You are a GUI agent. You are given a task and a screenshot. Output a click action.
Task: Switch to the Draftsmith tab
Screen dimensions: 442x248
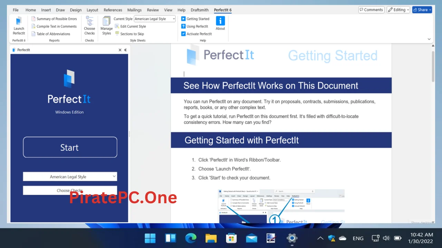(x=200, y=10)
